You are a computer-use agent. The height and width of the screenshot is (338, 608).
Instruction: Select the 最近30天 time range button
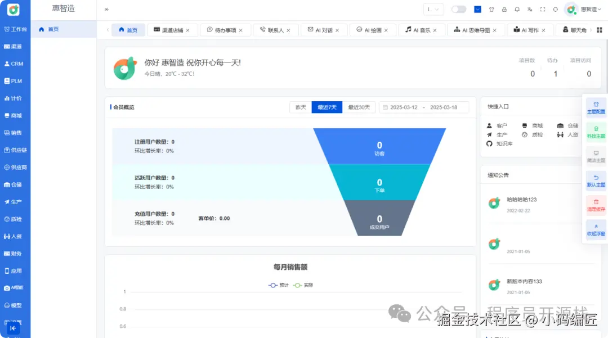(x=360, y=107)
